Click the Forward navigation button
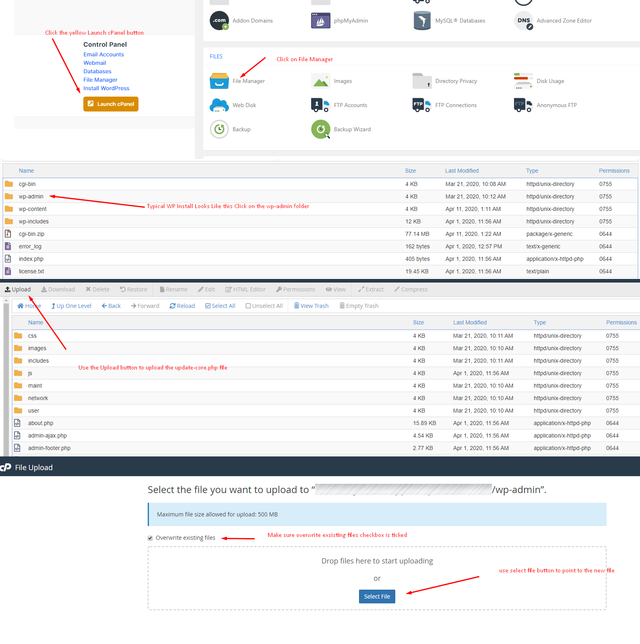The height and width of the screenshot is (644, 640). click(x=145, y=306)
